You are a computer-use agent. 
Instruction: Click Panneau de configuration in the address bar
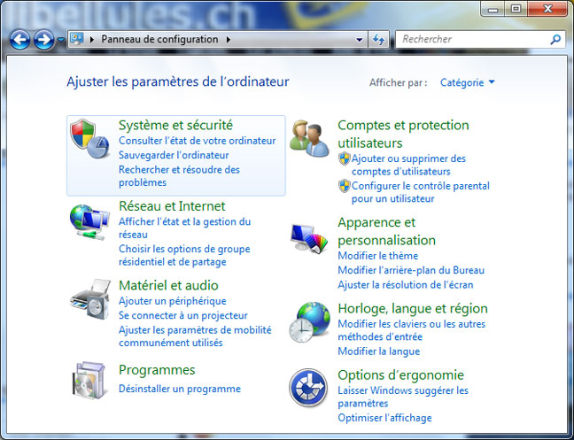pos(159,39)
